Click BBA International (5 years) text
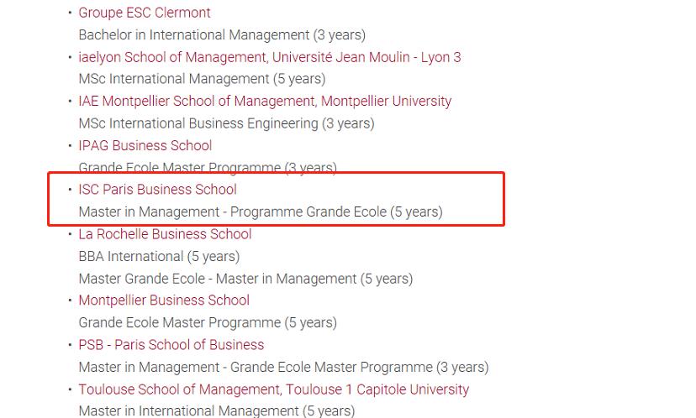Viewport: 696px width, 418px height. pos(159,257)
